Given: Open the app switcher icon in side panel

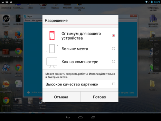Looking at the screenshot, I should (157, 45).
